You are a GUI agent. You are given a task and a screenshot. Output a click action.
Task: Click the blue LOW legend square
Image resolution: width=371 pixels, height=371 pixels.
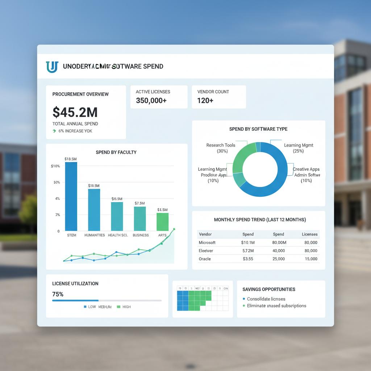pyautogui.click(x=85, y=307)
